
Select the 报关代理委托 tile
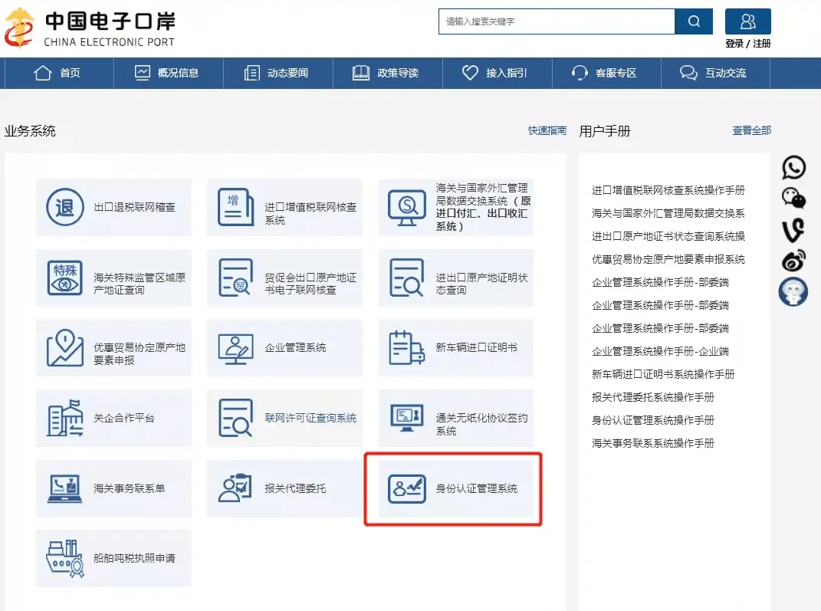pyautogui.click(x=284, y=488)
